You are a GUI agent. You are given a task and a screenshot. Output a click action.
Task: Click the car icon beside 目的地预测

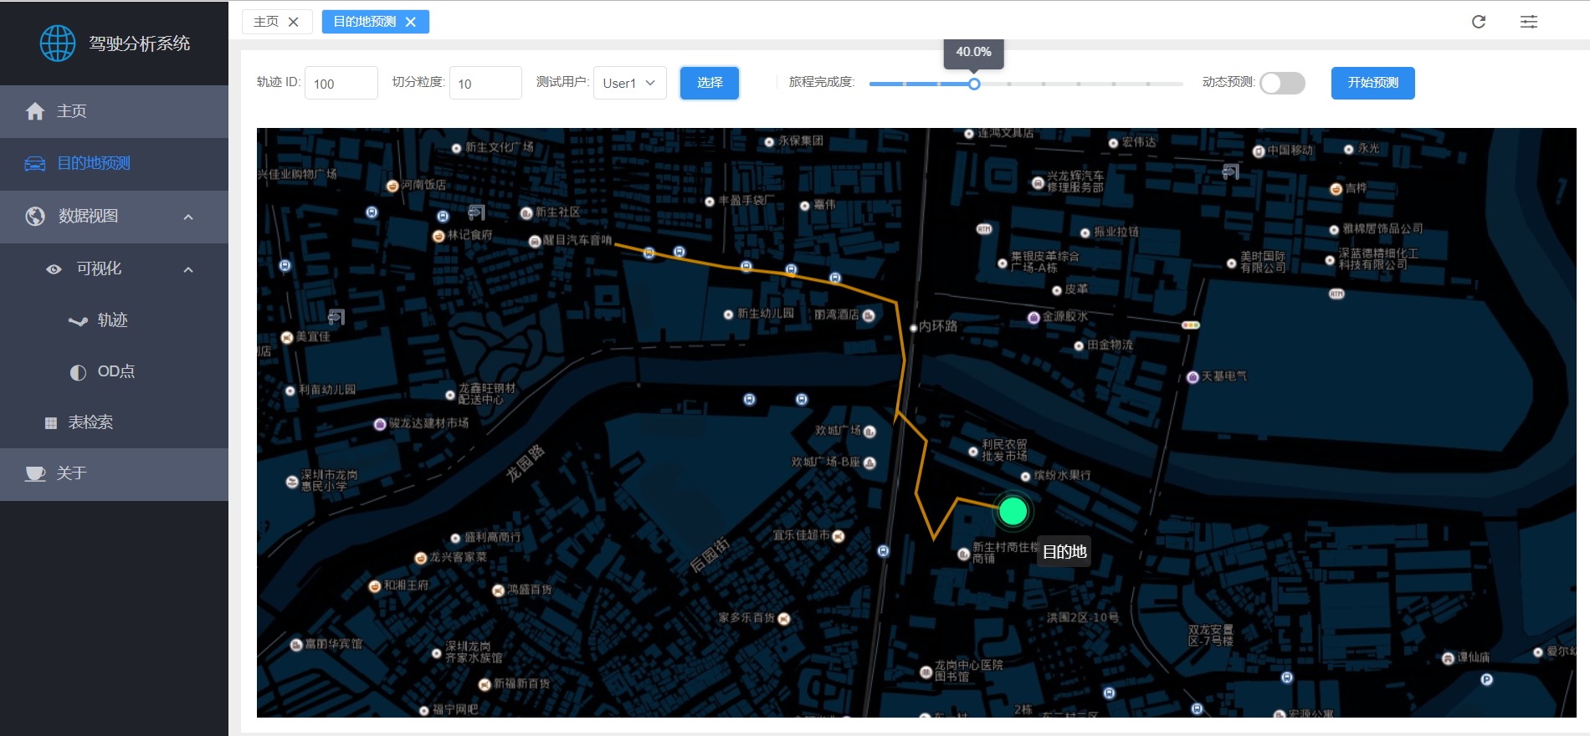coord(35,164)
